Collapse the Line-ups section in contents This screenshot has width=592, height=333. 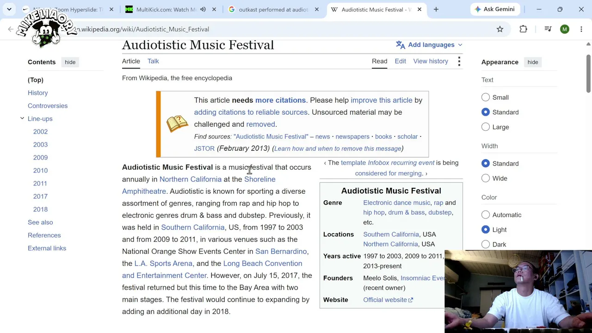(x=22, y=119)
